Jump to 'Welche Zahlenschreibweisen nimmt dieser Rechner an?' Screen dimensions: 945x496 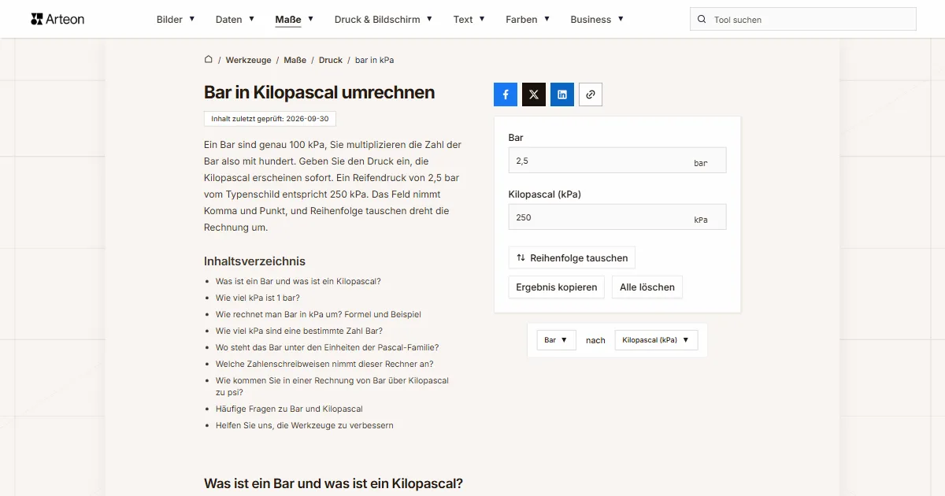pyautogui.click(x=324, y=364)
